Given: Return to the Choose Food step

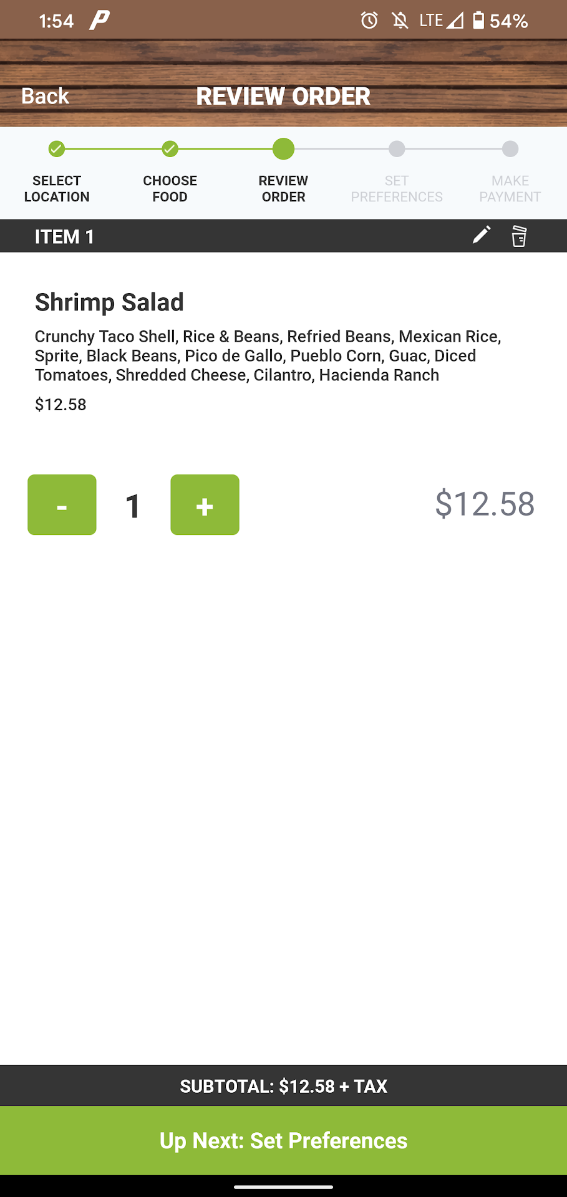Looking at the screenshot, I should click(x=170, y=149).
